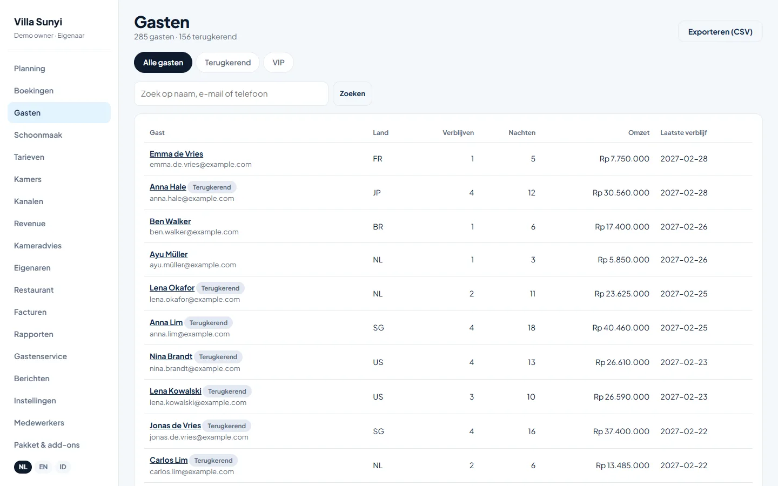Viewport: 778px width, 486px height.
Task: Open guest Anna Hale profile
Action: (x=167, y=187)
